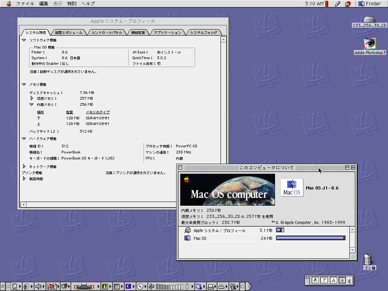The image size is (388, 291).
Task: Switch input to hiragana あ mode
Action: [x=315, y=280]
